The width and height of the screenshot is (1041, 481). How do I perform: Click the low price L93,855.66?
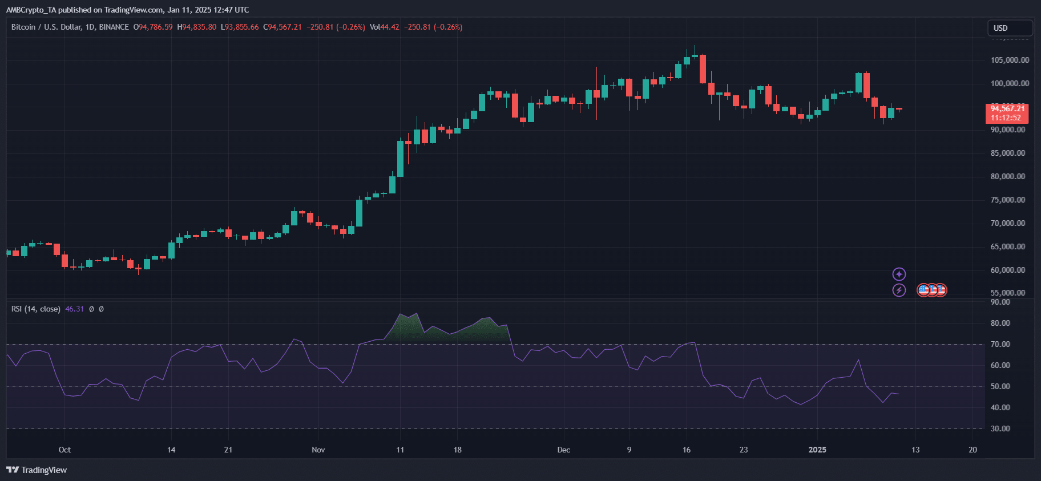coord(240,27)
